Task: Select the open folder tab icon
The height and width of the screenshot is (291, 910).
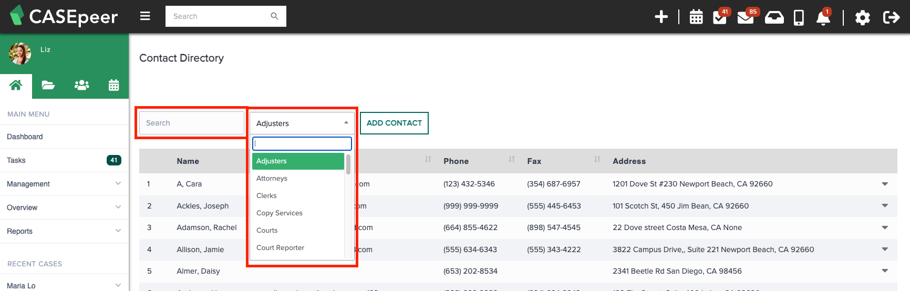Action: coord(48,85)
